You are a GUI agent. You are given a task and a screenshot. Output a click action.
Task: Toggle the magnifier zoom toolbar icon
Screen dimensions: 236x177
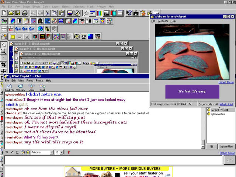coord(86,13)
